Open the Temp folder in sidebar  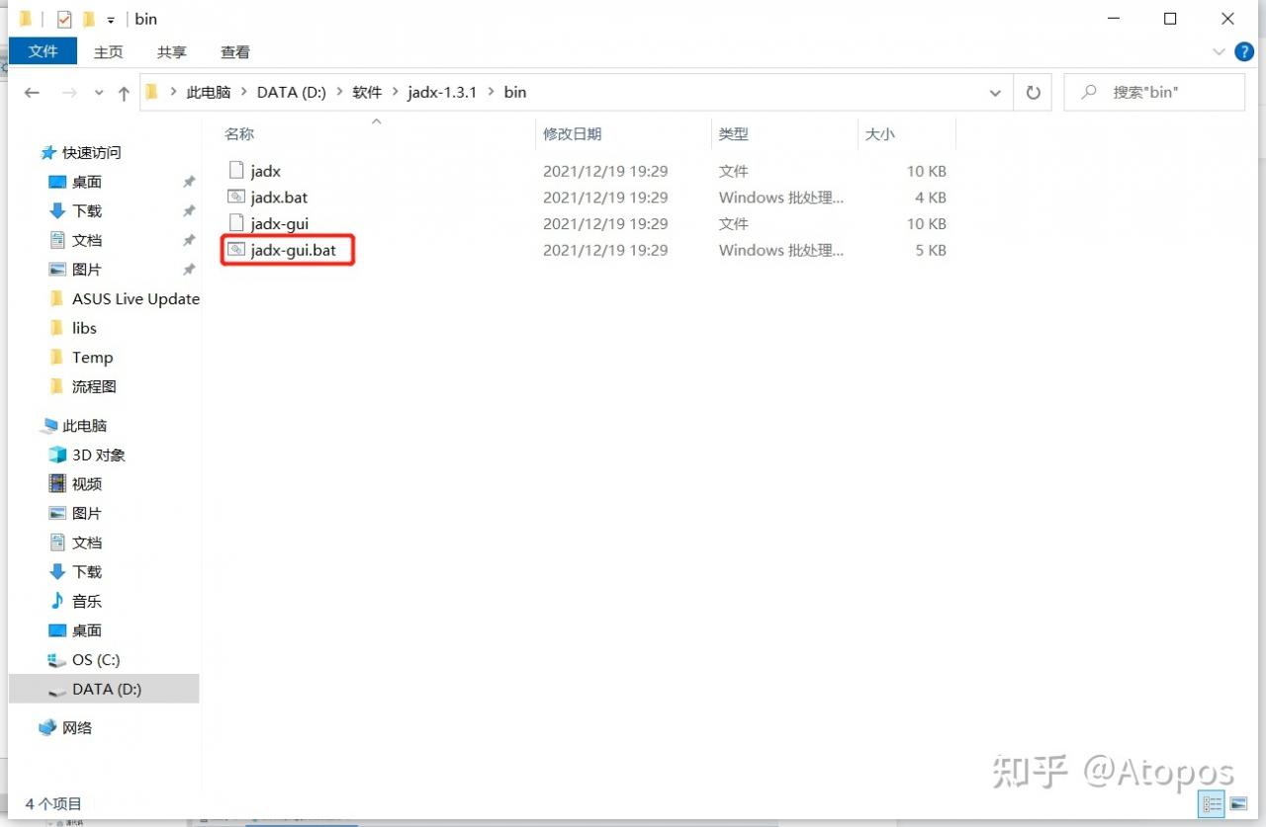click(93, 358)
